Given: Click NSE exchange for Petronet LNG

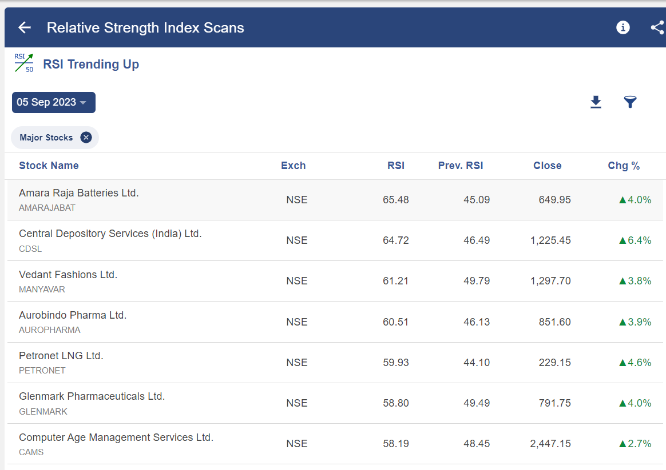Looking at the screenshot, I should pyautogui.click(x=296, y=363).
